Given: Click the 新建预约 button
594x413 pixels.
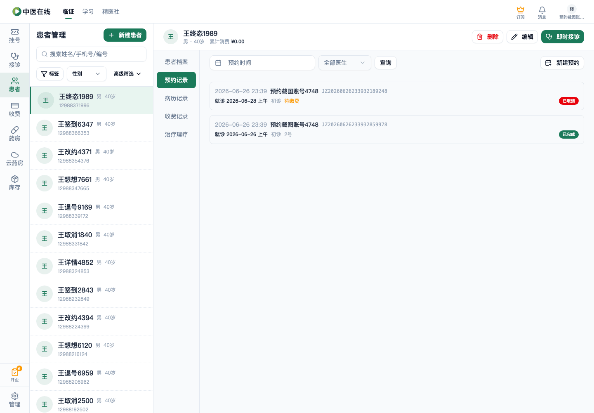Looking at the screenshot, I should (x=562, y=63).
